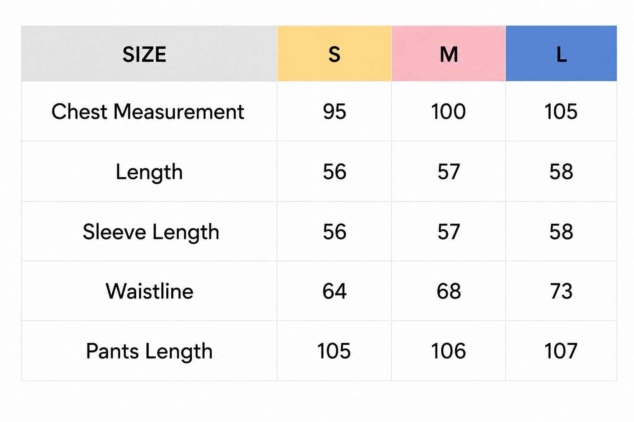Screen dimensions: 634x422
Task: Select pants length value 107
Action: (561, 351)
